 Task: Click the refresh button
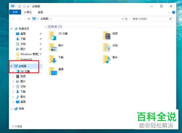coord(126,19)
